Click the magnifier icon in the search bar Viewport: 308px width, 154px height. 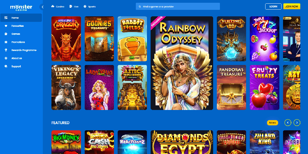140,6
